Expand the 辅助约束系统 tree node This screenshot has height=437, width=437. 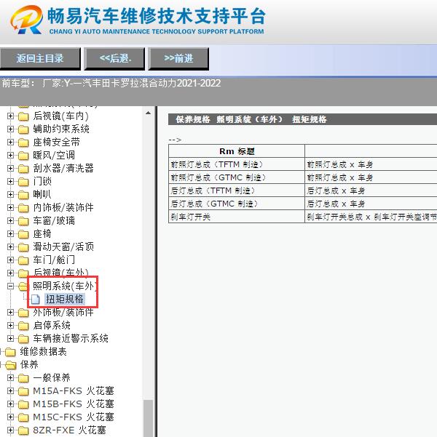pos(10,129)
